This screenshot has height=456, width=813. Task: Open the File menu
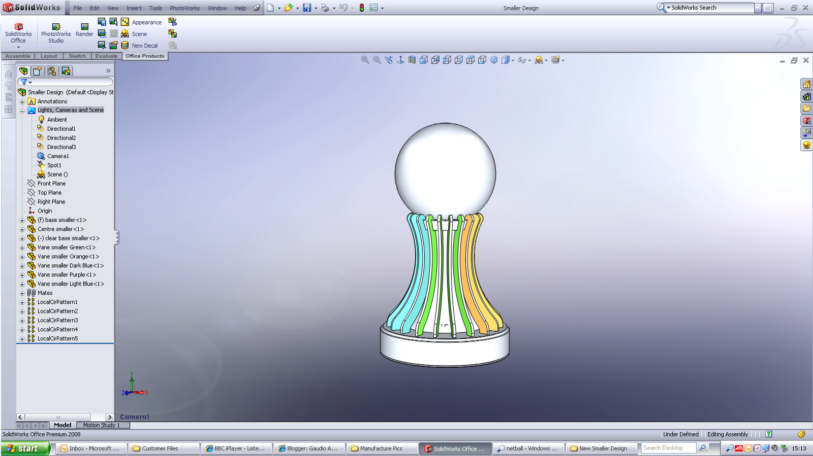click(x=78, y=8)
